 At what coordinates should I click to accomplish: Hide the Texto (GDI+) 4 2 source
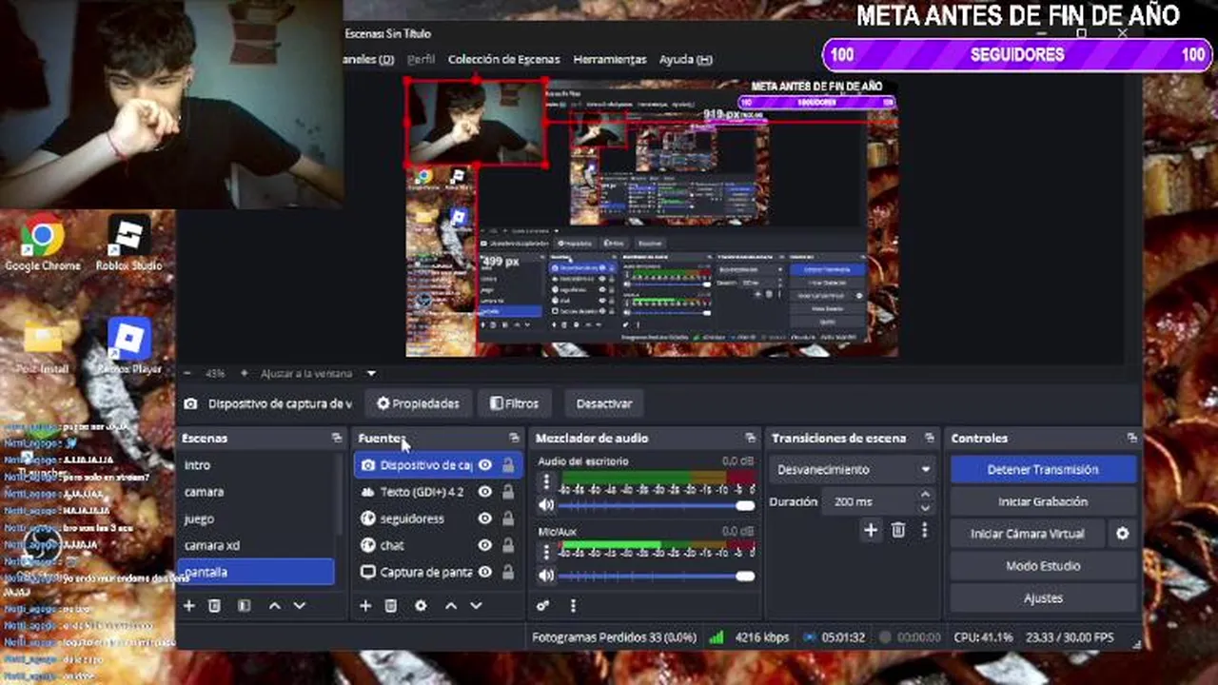(485, 492)
